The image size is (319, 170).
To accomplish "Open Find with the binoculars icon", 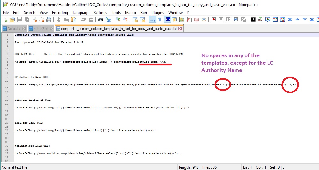I will 100,19.
